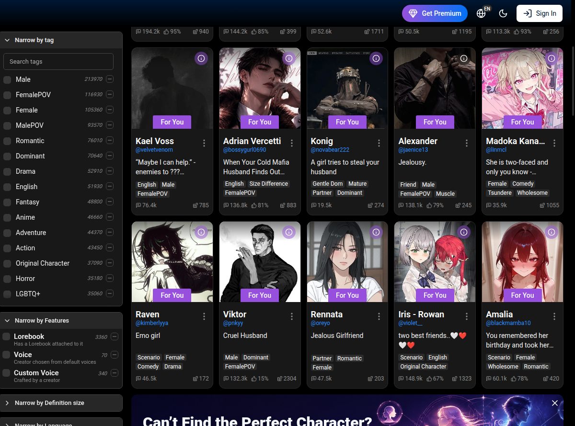Open the language globe selector

point(482,13)
